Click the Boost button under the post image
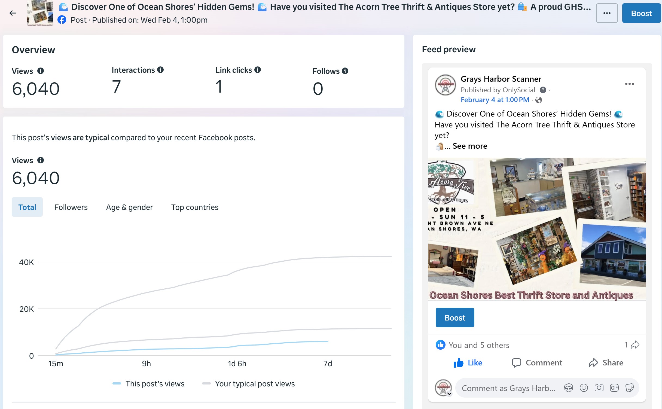This screenshot has height=409, width=662. pos(455,318)
